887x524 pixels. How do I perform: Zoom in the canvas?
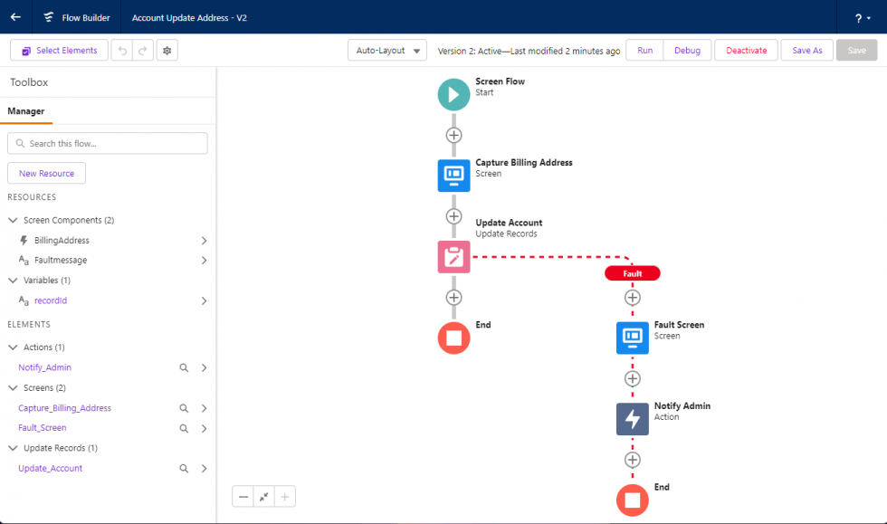[x=284, y=497]
